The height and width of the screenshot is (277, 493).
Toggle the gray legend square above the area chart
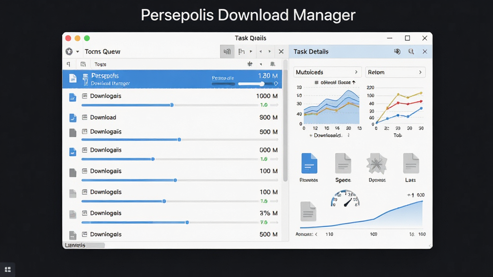[317, 82]
